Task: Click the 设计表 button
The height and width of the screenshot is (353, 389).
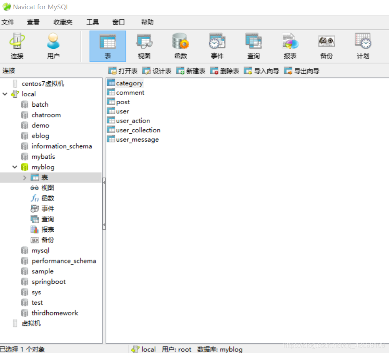Action: 157,71
